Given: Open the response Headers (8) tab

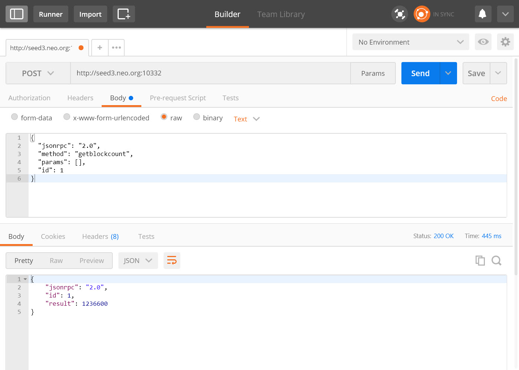Looking at the screenshot, I should click(101, 237).
